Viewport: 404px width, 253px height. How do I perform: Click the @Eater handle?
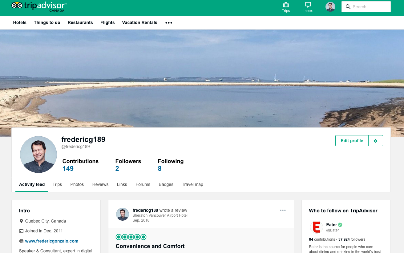point(333,230)
